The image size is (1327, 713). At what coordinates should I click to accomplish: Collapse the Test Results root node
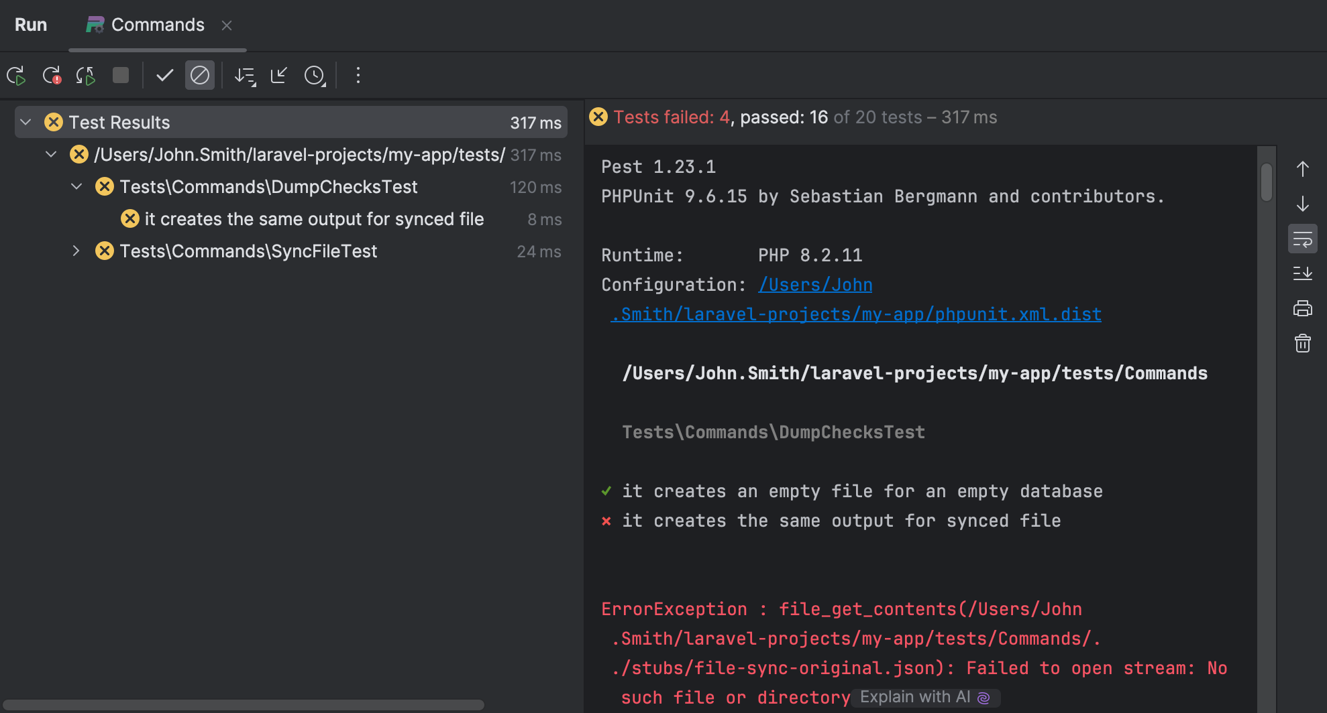pos(25,121)
